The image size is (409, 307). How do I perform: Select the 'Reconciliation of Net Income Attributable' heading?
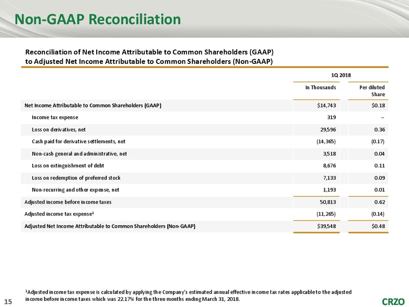coord(149,57)
